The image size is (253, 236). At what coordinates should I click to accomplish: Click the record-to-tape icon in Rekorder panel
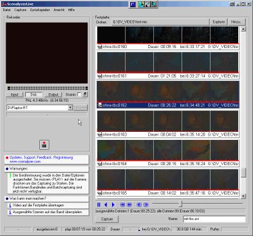pyautogui.click(x=44, y=145)
